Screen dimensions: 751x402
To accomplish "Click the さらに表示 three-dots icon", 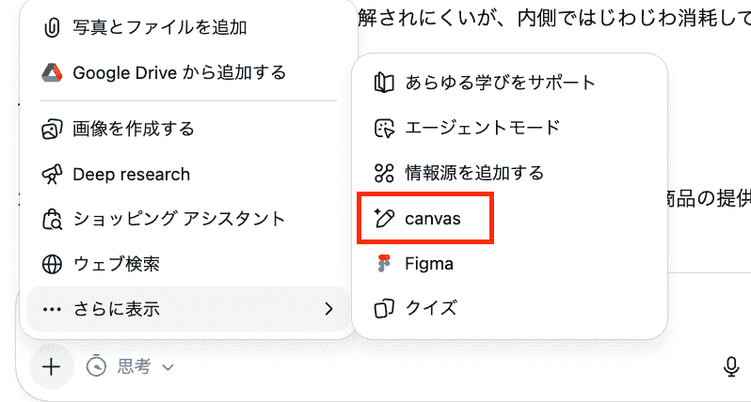I will tap(53, 308).
